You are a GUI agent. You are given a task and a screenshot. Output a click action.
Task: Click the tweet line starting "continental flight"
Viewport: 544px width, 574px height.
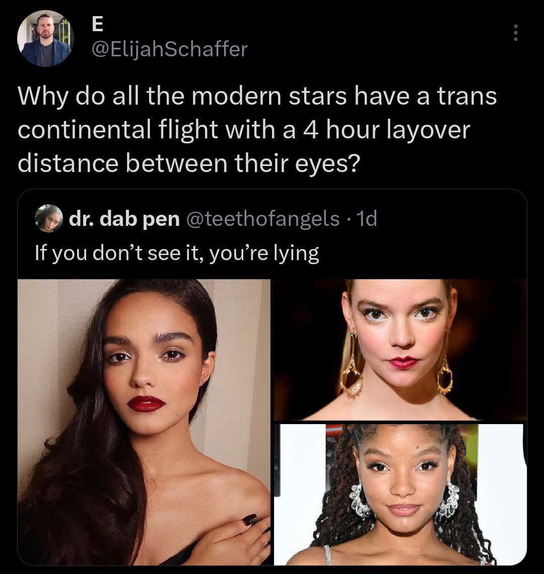243,130
